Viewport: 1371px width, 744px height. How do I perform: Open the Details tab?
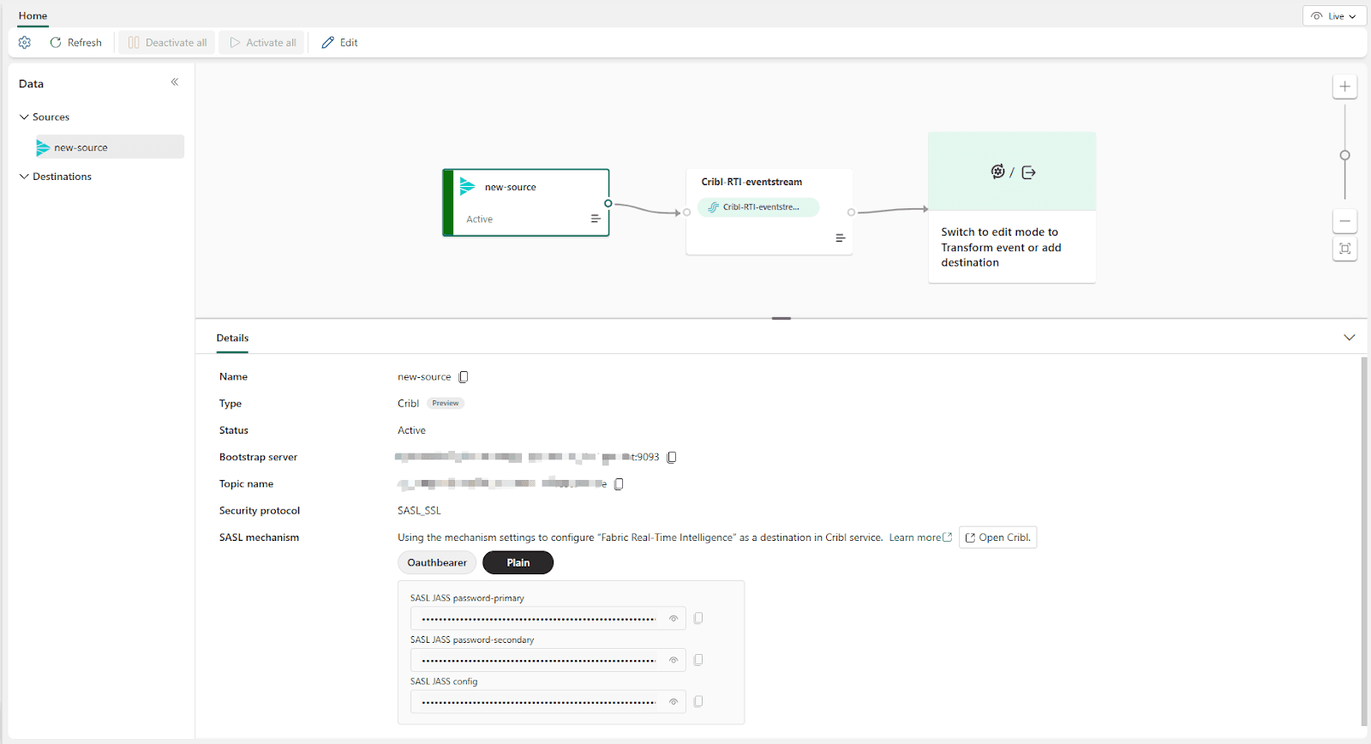pyautogui.click(x=232, y=338)
